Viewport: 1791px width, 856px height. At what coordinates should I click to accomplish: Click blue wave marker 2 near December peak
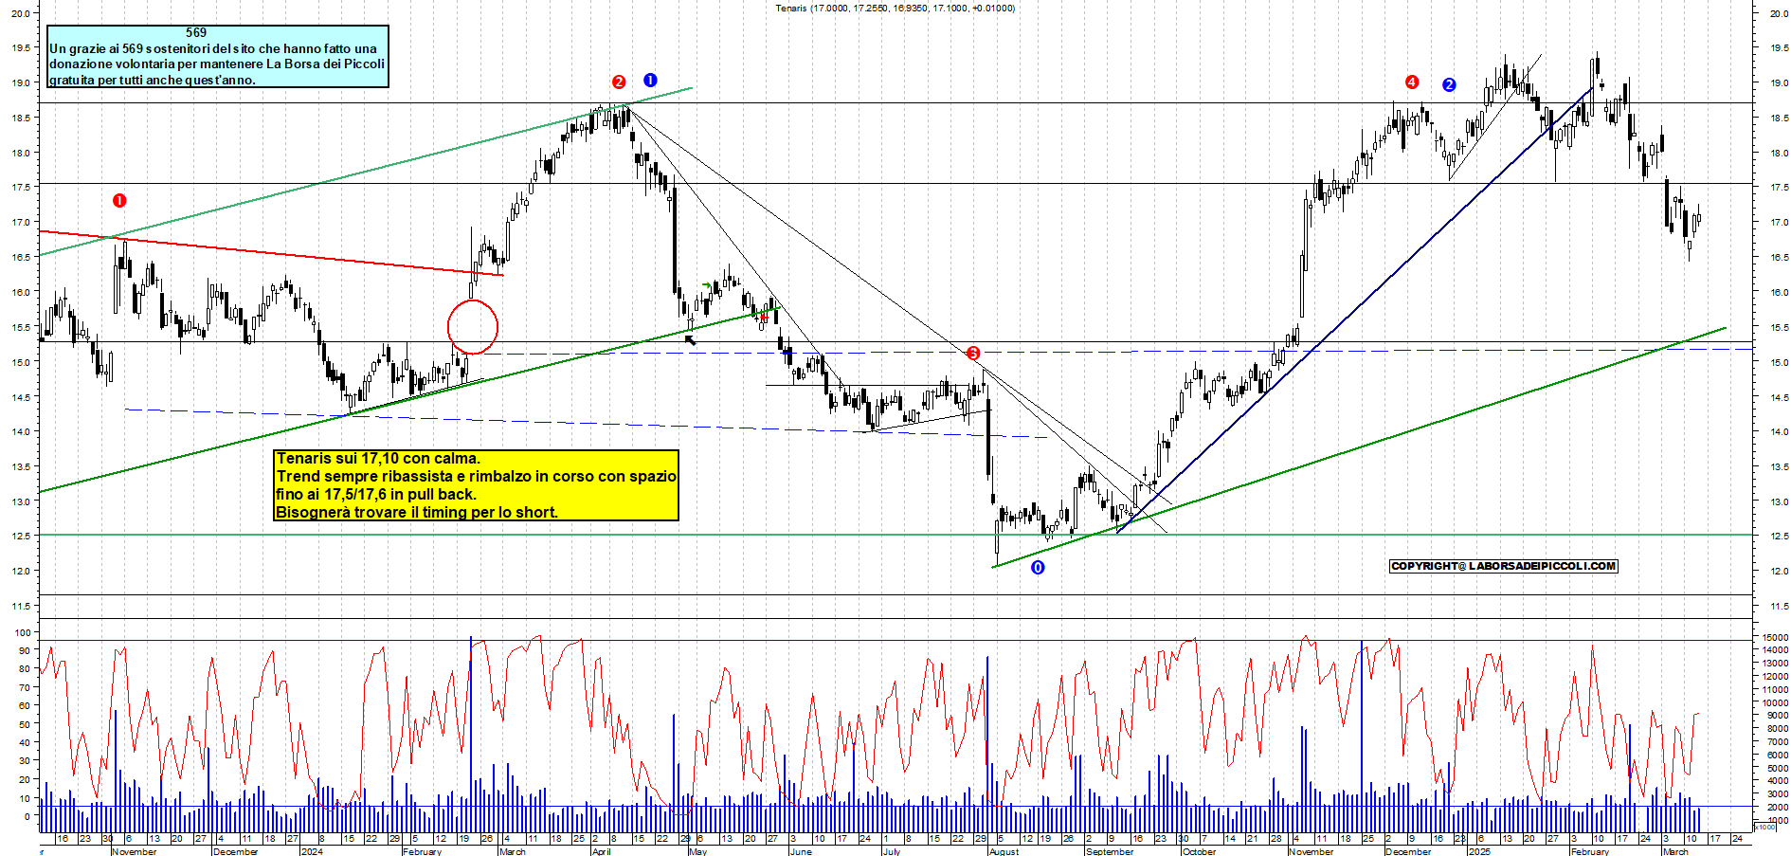[x=1449, y=84]
